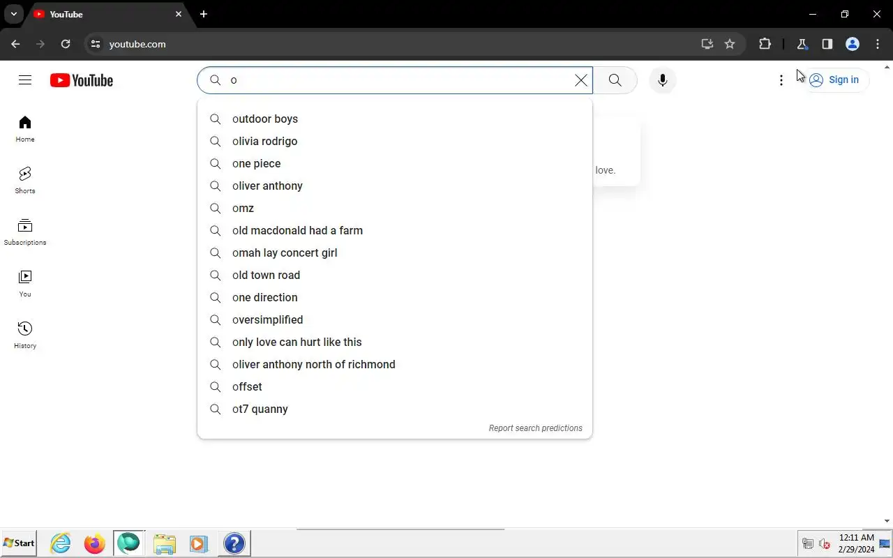Open the file explorer folder taskbar icon
This screenshot has width=893, height=558.
[165, 543]
